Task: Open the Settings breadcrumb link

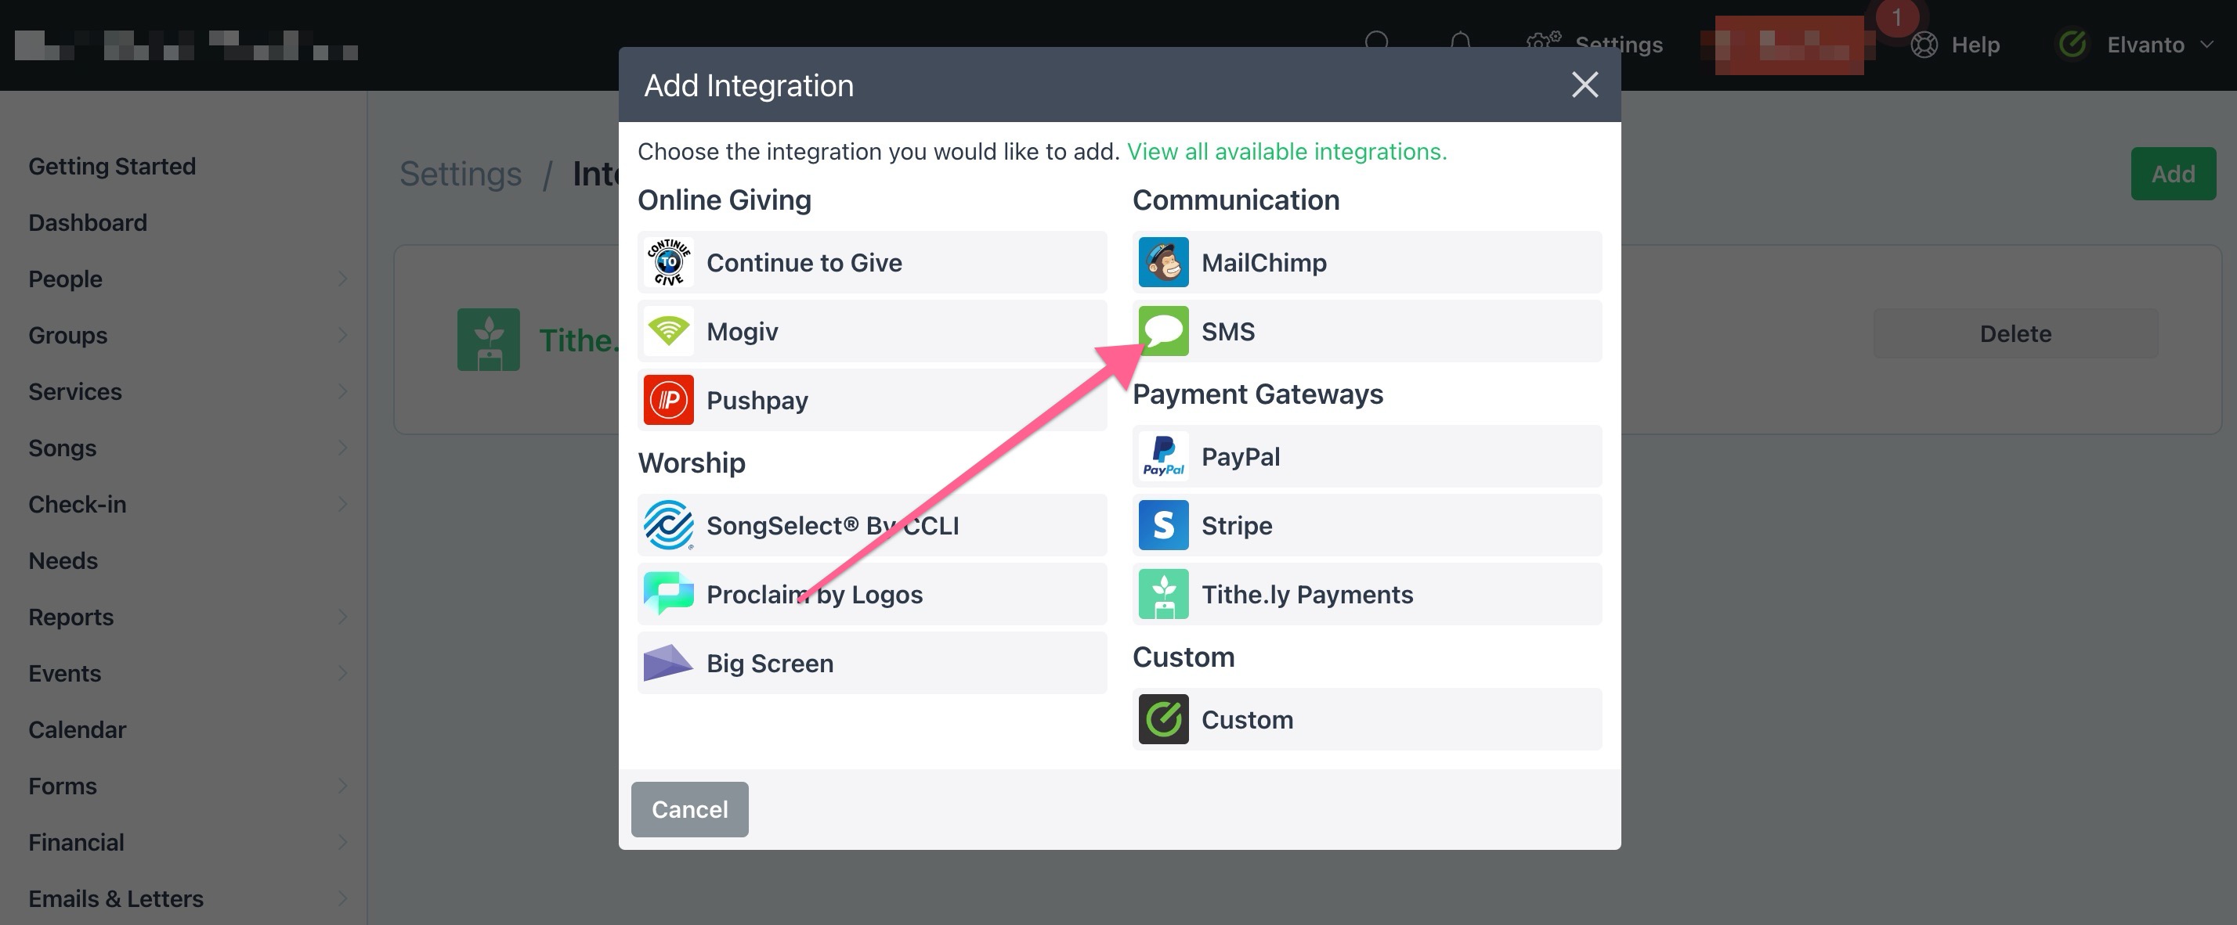Action: pyautogui.click(x=461, y=174)
